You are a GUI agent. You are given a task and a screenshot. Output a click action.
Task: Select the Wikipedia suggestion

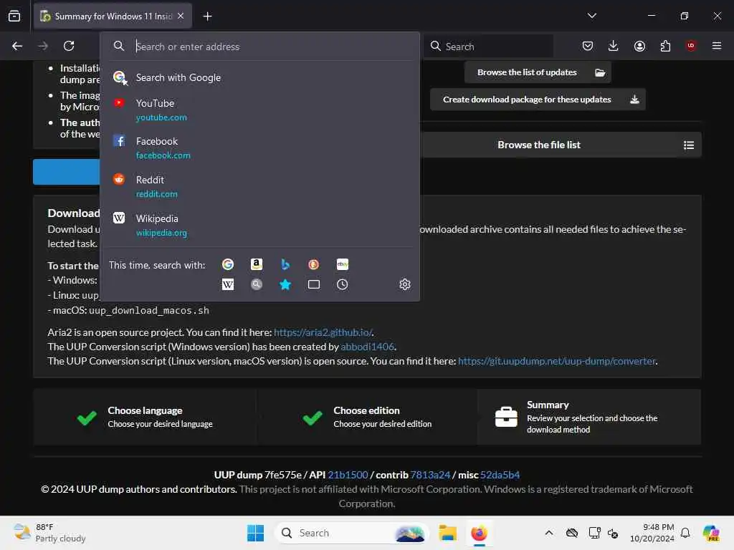(259, 226)
